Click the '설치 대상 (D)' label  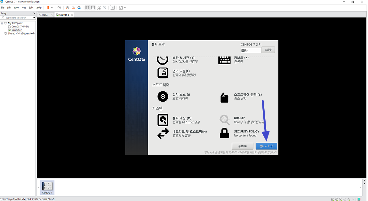(x=182, y=118)
